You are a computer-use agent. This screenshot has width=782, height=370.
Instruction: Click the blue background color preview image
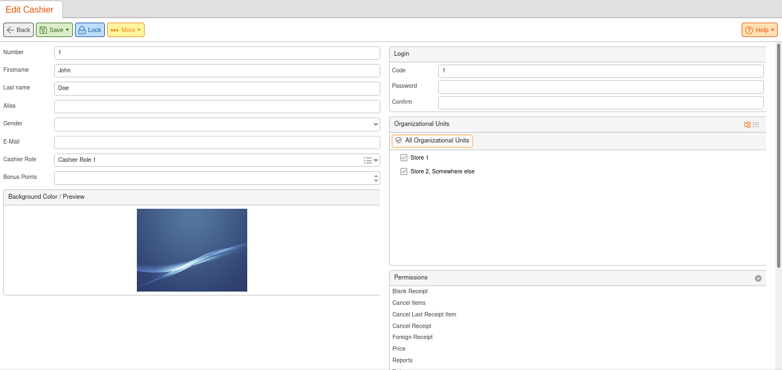[x=191, y=250]
